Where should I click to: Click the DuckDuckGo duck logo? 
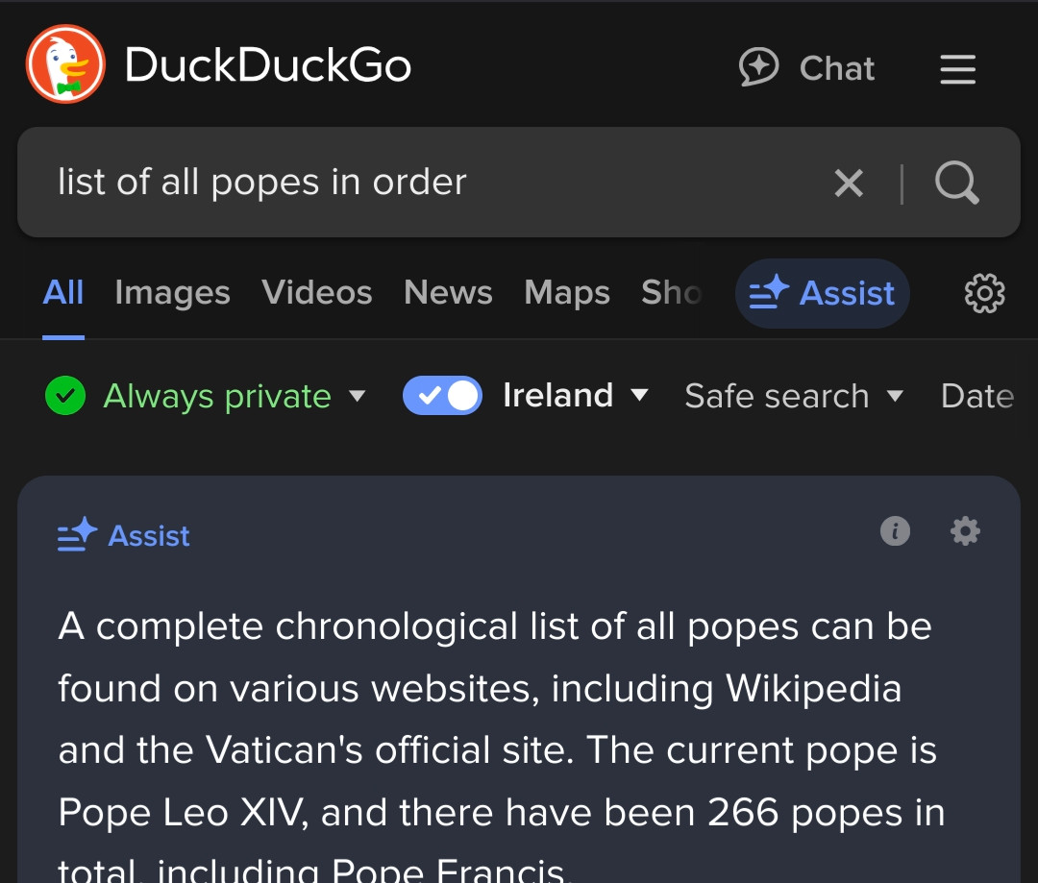(x=65, y=64)
